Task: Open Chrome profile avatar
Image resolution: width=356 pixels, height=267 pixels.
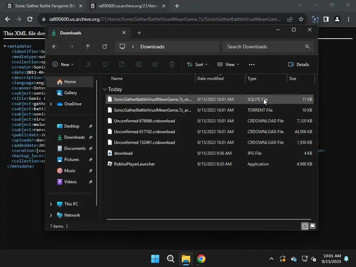Action: (x=337, y=19)
